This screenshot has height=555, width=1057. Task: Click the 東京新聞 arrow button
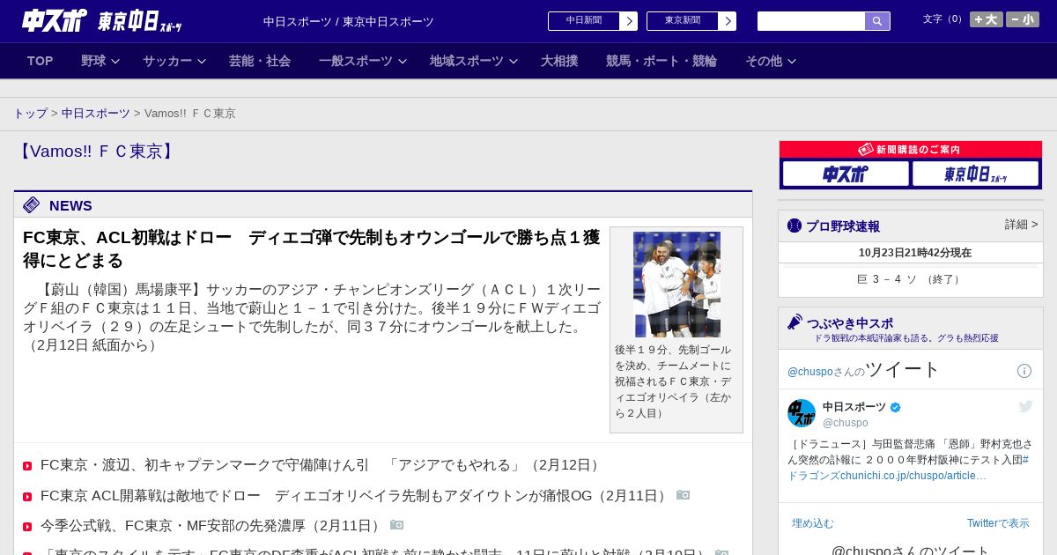coord(728,21)
